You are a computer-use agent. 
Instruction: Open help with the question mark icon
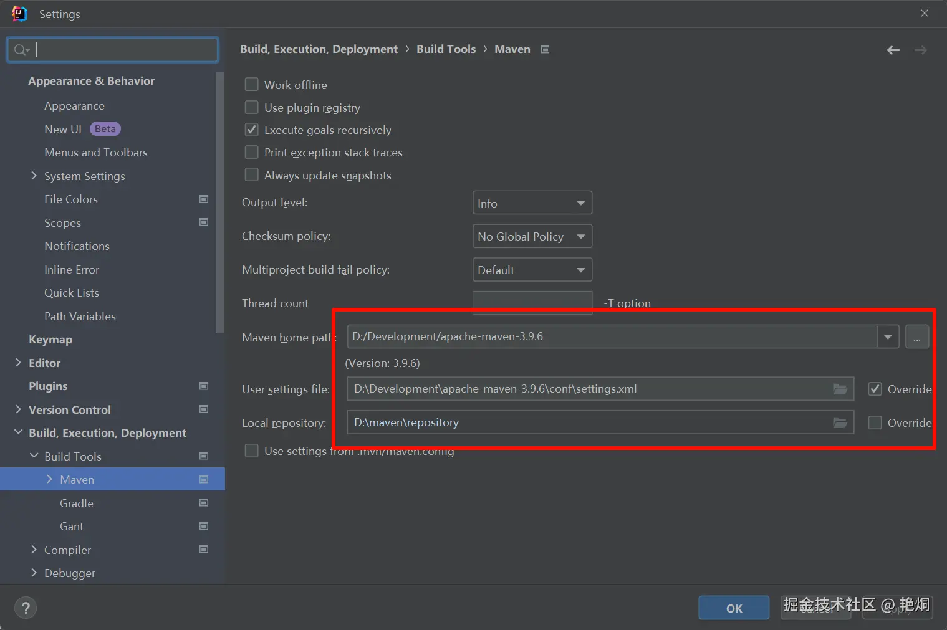point(26,608)
